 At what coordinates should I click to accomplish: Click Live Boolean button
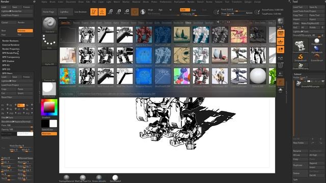(x=80, y=12)
